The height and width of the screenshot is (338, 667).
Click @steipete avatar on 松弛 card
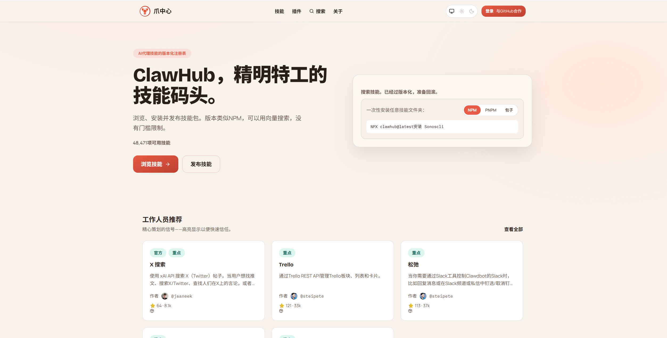tap(423, 296)
